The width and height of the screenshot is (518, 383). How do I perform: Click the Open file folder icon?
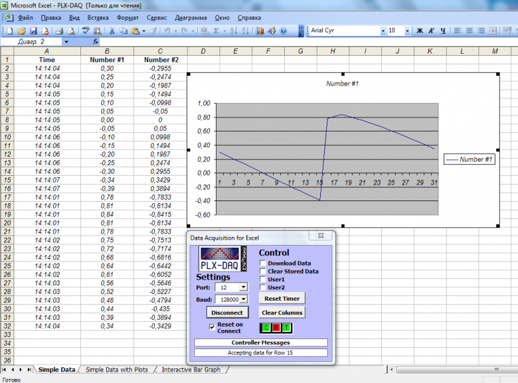click(x=22, y=31)
